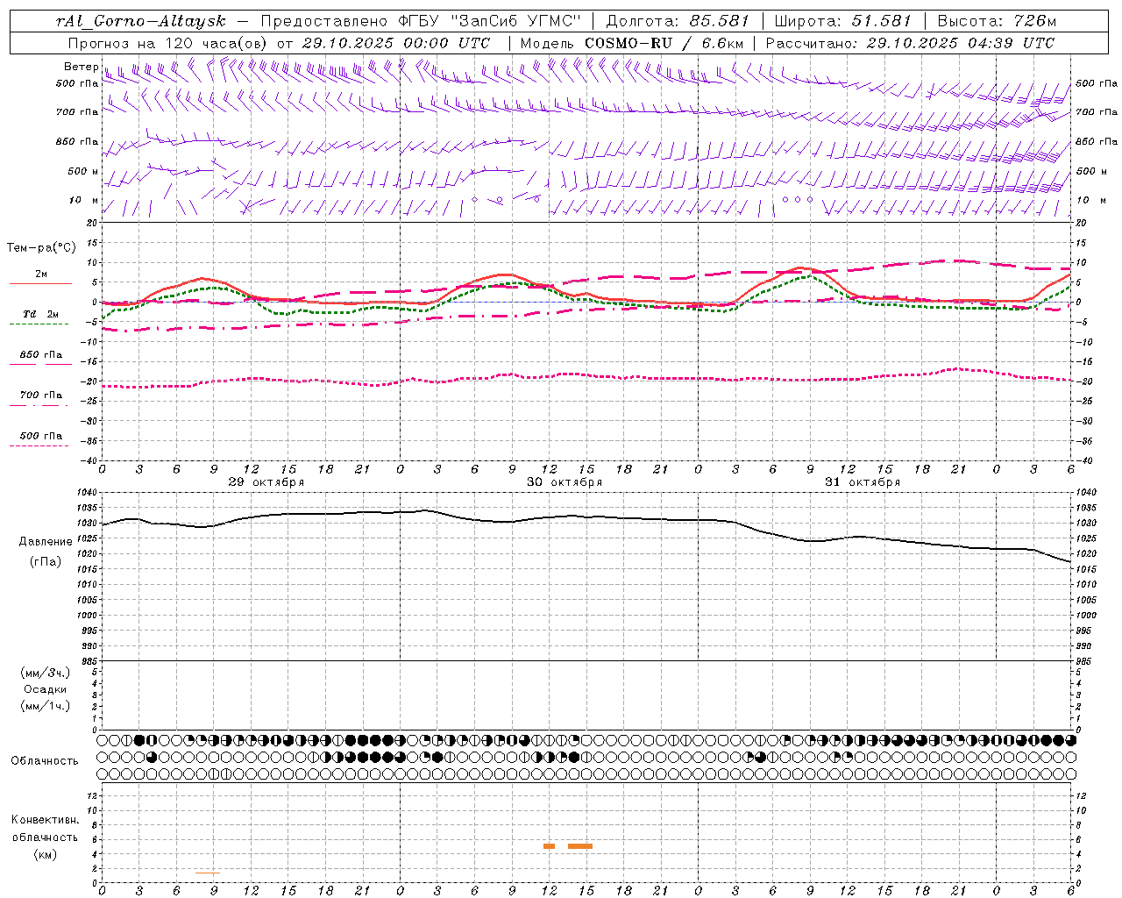Click the Td 2м dew point legend entry
The height and width of the screenshot is (898, 1122).
(x=41, y=314)
